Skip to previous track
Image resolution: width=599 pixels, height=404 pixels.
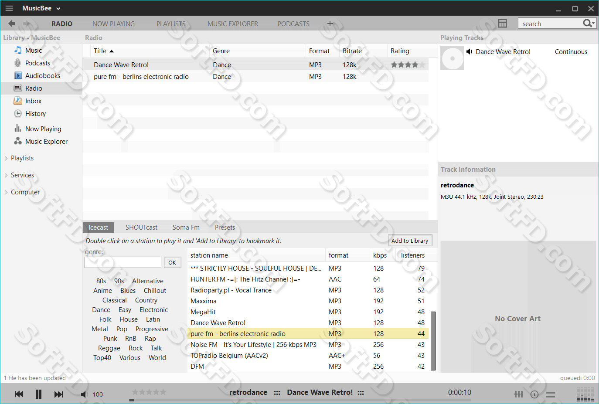click(x=19, y=394)
